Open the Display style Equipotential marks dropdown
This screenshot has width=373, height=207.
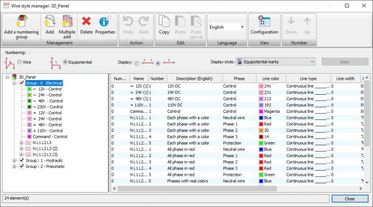(276, 62)
